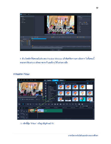Switch to the Capture tab
Viewport: 111px width, 144px height.
tap(49, 80)
